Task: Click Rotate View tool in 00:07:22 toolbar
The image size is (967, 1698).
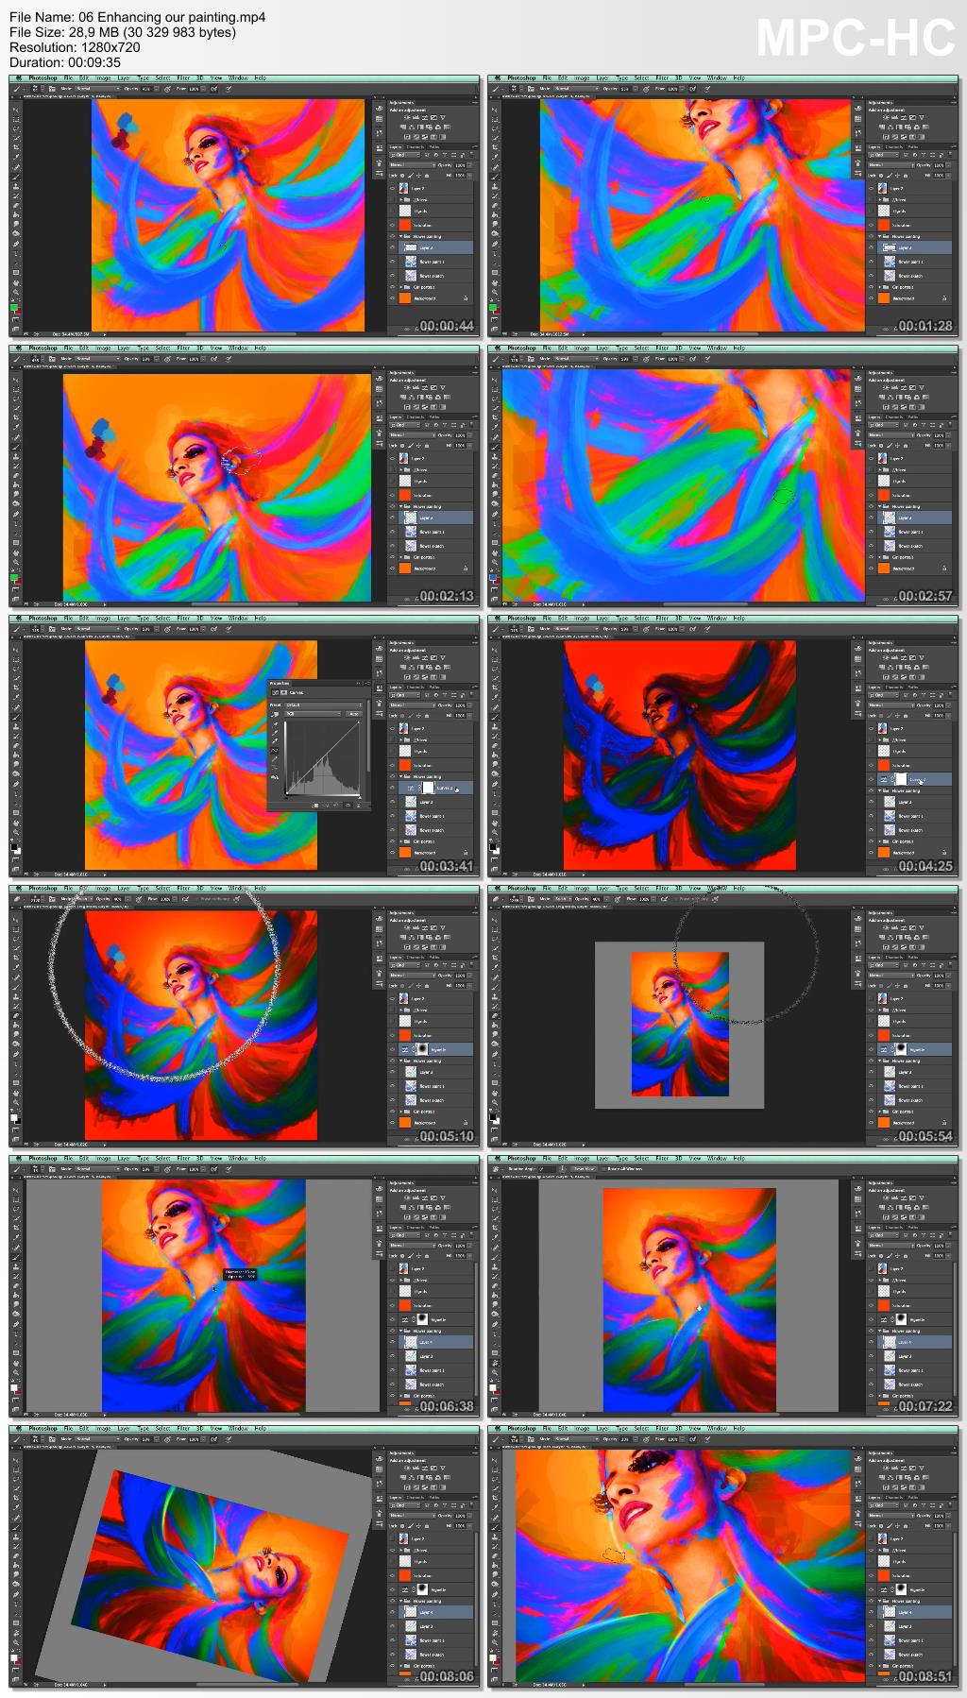Action: [x=495, y=1363]
